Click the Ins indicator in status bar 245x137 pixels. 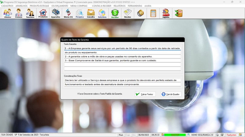tap(134, 135)
